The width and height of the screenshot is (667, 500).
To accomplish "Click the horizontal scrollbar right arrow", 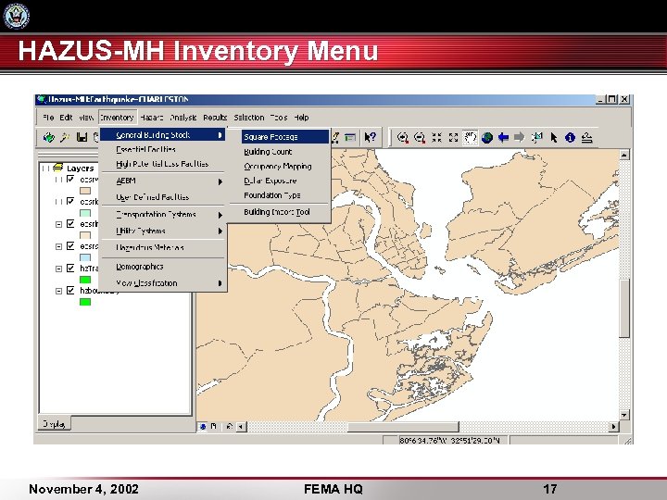I will [x=613, y=426].
